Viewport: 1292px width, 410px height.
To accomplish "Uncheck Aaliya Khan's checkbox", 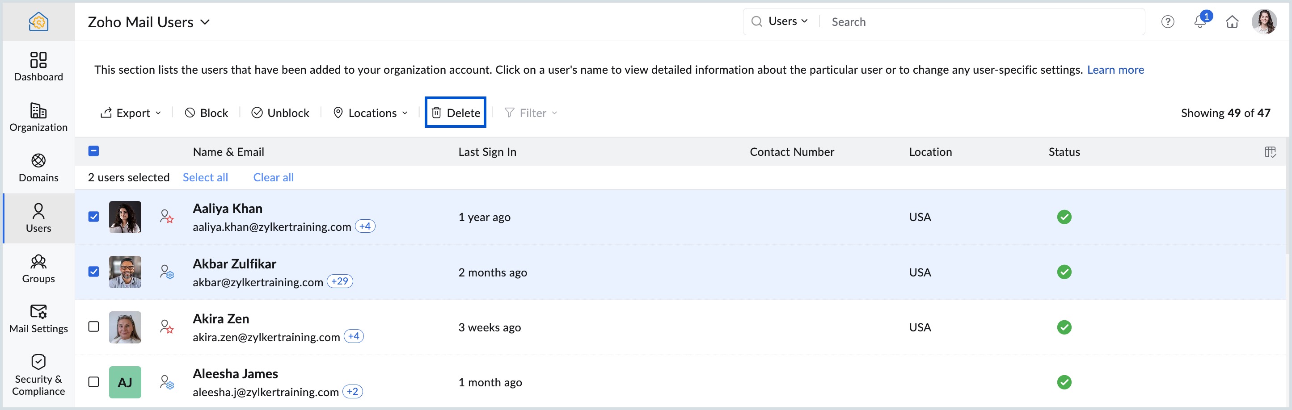I will tap(93, 217).
